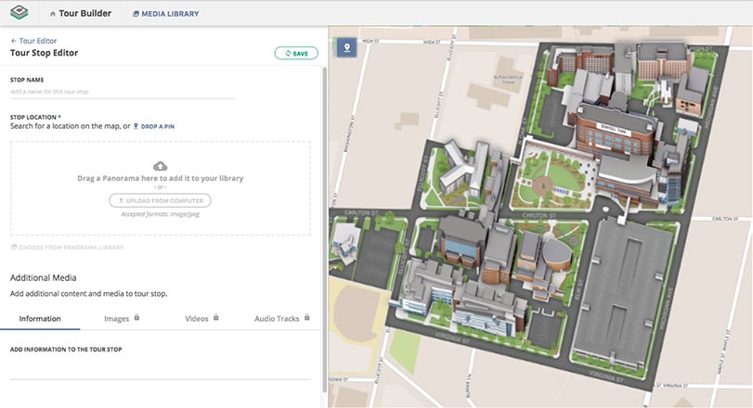This screenshot has height=408, width=753.
Task: Click the 'Accepted formats: image/jpeg' text
Action: (160, 214)
